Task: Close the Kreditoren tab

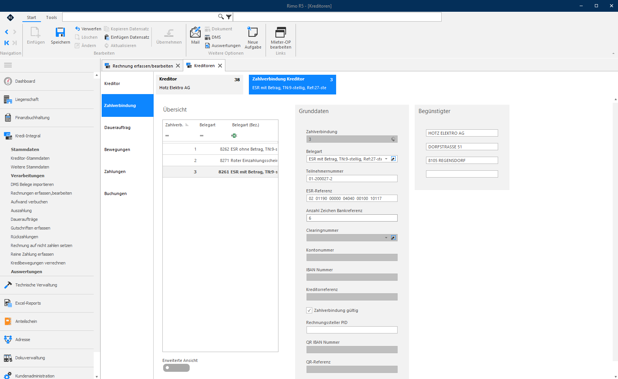Action: tap(220, 66)
